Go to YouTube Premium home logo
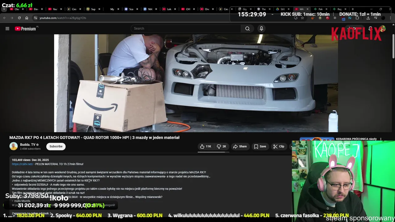 point(26,29)
